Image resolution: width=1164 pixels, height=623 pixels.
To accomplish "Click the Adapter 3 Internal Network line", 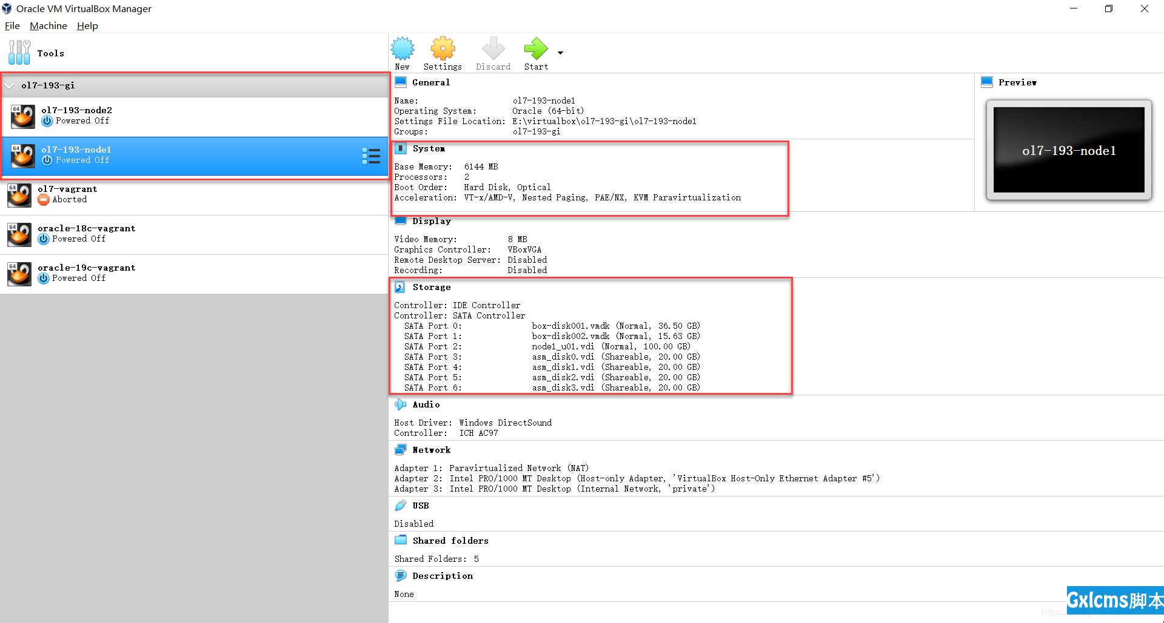I will [x=554, y=489].
